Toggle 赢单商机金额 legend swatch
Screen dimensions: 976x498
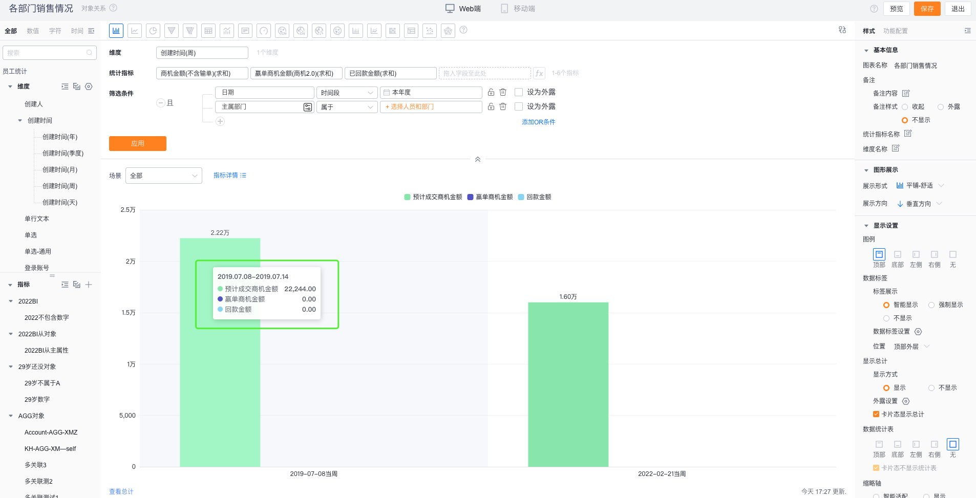[x=470, y=197]
